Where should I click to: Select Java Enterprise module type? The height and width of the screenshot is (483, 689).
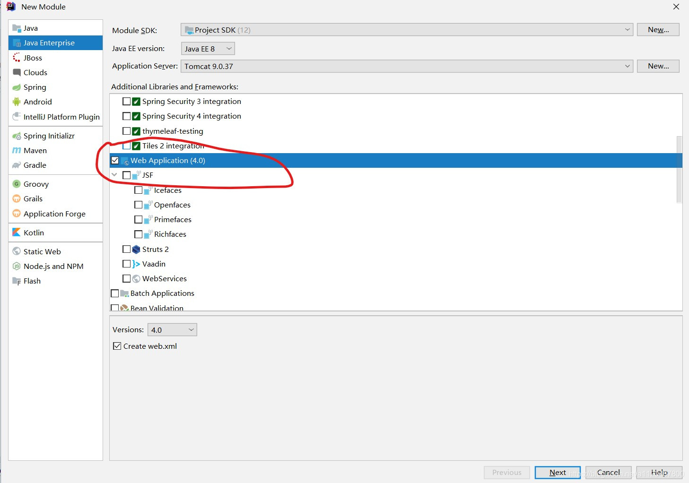point(55,43)
